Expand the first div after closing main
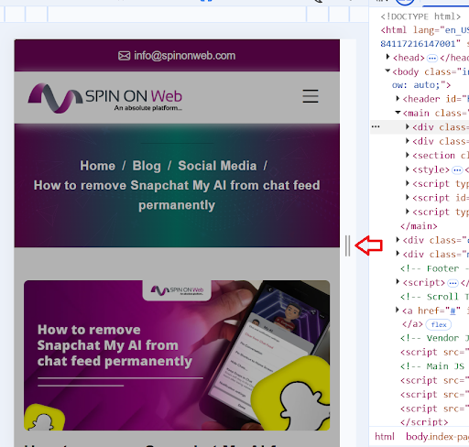Viewport: 469px width, 447px height. (398, 239)
